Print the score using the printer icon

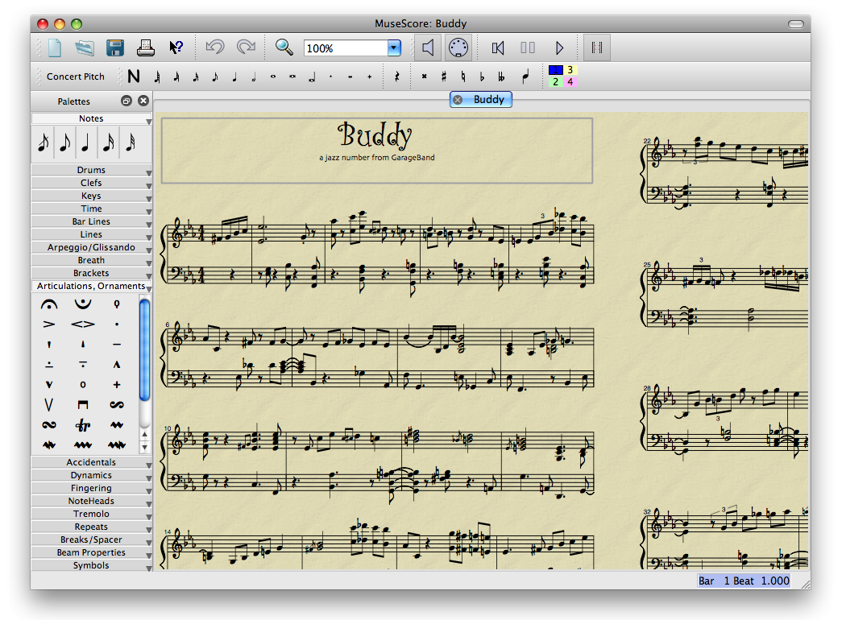(x=146, y=48)
